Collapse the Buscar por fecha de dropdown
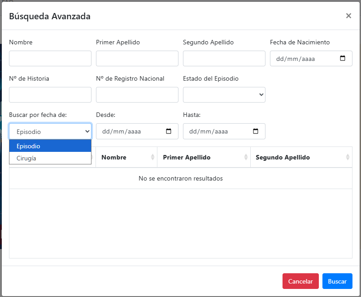The width and height of the screenshot is (361, 297). tap(50, 131)
